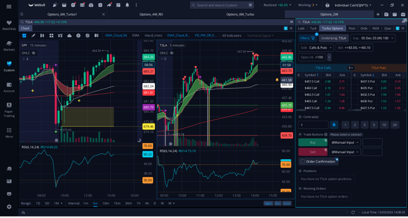This screenshot has height=218, width=408.
Task: Click the Contract(s) quantity input field
Action: (x=313, y=125)
